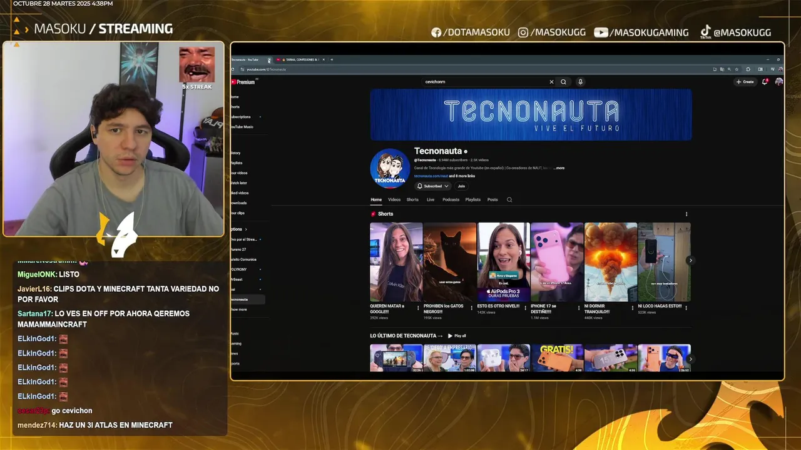Open a new browser tab with plus
The height and width of the screenshot is (450, 801).
(x=332, y=60)
